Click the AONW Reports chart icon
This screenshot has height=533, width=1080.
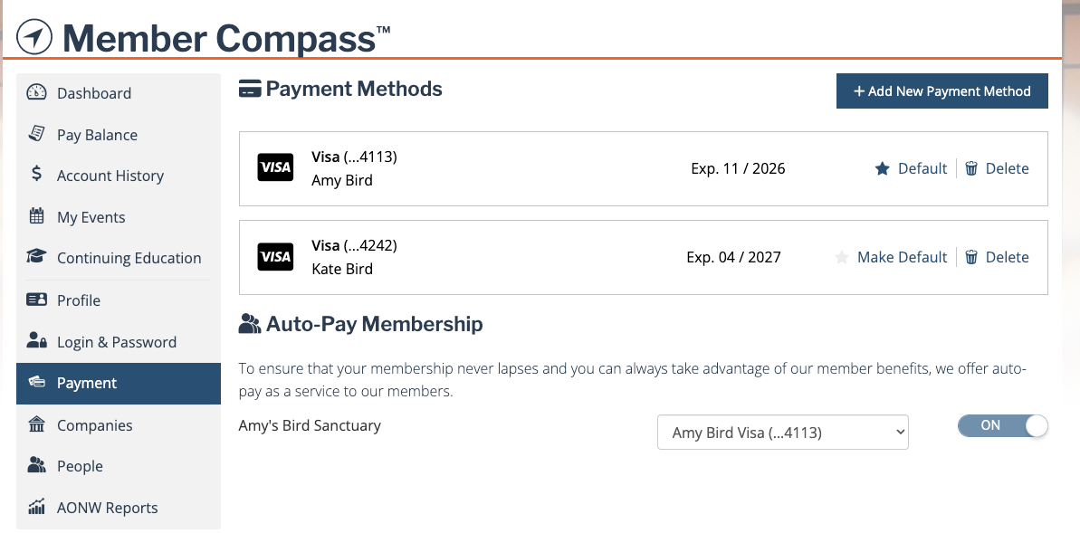click(36, 507)
